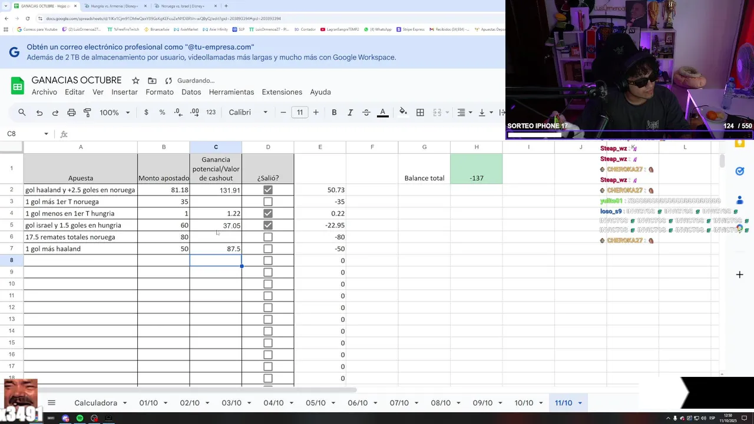Click the Google Sheets home logo

[x=17, y=86]
